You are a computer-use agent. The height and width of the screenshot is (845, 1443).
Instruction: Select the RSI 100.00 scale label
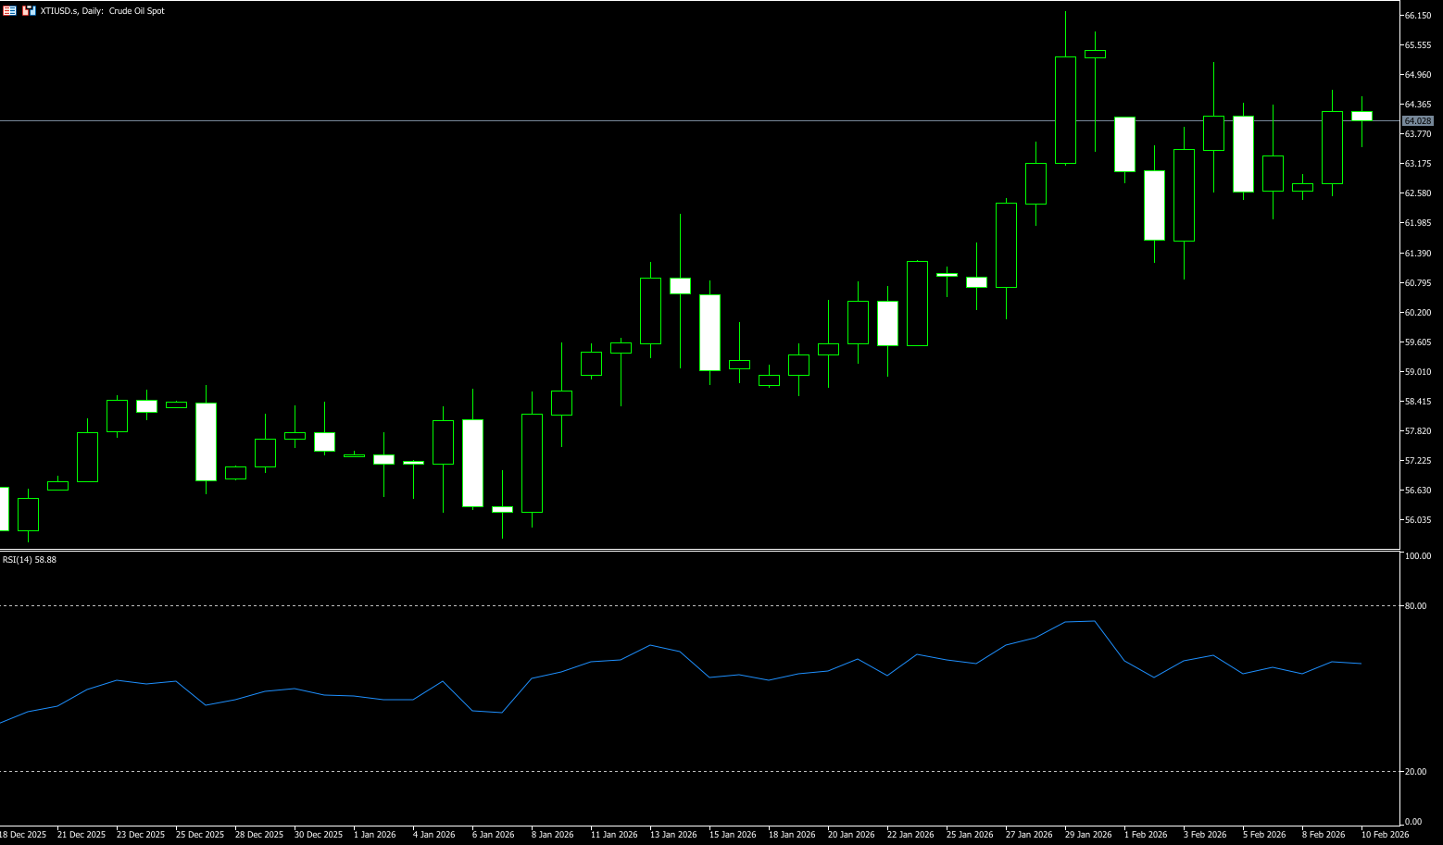[x=1417, y=556]
